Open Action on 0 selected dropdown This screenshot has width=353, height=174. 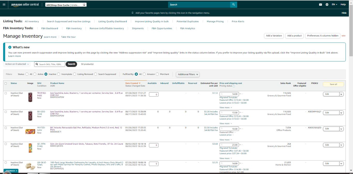click(17, 64)
